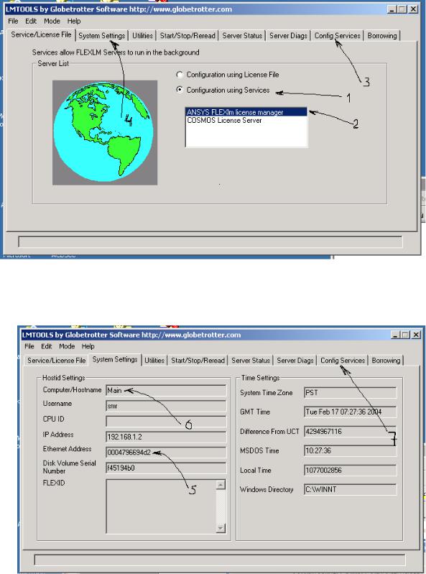Switch to Service/License File tab in lower window

(x=56, y=360)
